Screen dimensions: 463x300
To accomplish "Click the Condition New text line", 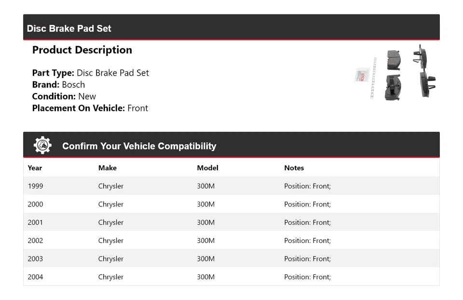I will (x=64, y=96).
